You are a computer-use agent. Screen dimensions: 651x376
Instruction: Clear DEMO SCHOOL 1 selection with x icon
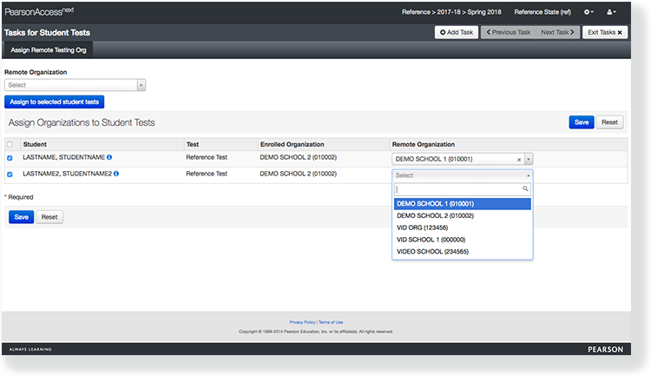coord(519,160)
